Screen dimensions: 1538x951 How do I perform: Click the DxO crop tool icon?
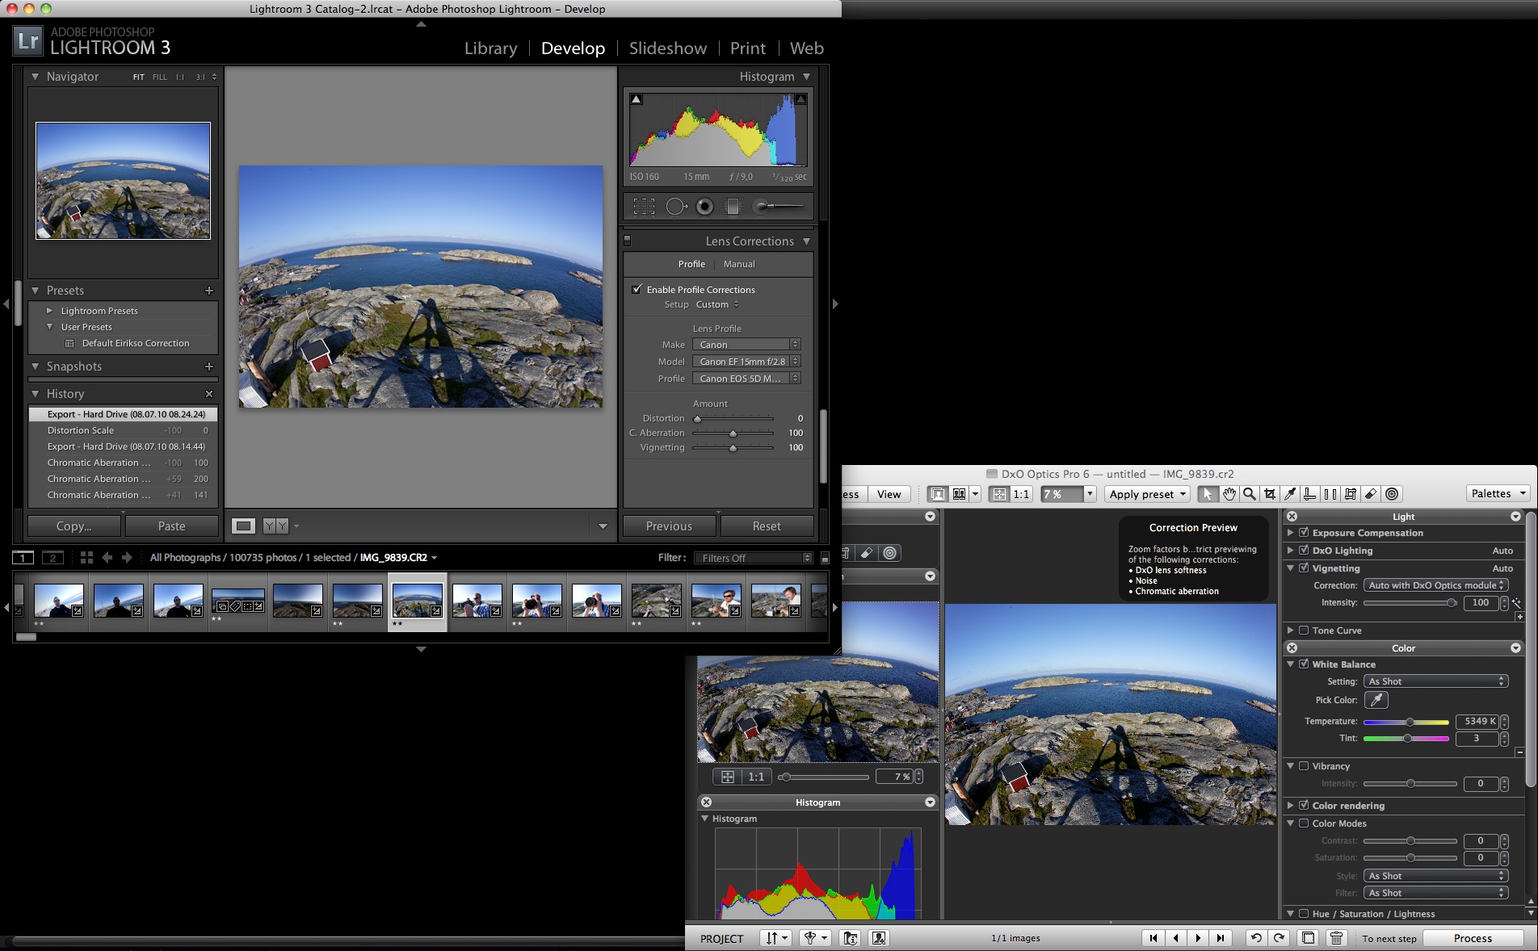1270,494
